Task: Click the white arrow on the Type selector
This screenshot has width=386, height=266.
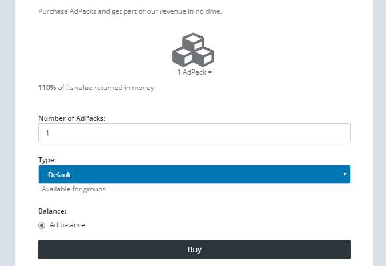Action: pyautogui.click(x=345, y=174)
